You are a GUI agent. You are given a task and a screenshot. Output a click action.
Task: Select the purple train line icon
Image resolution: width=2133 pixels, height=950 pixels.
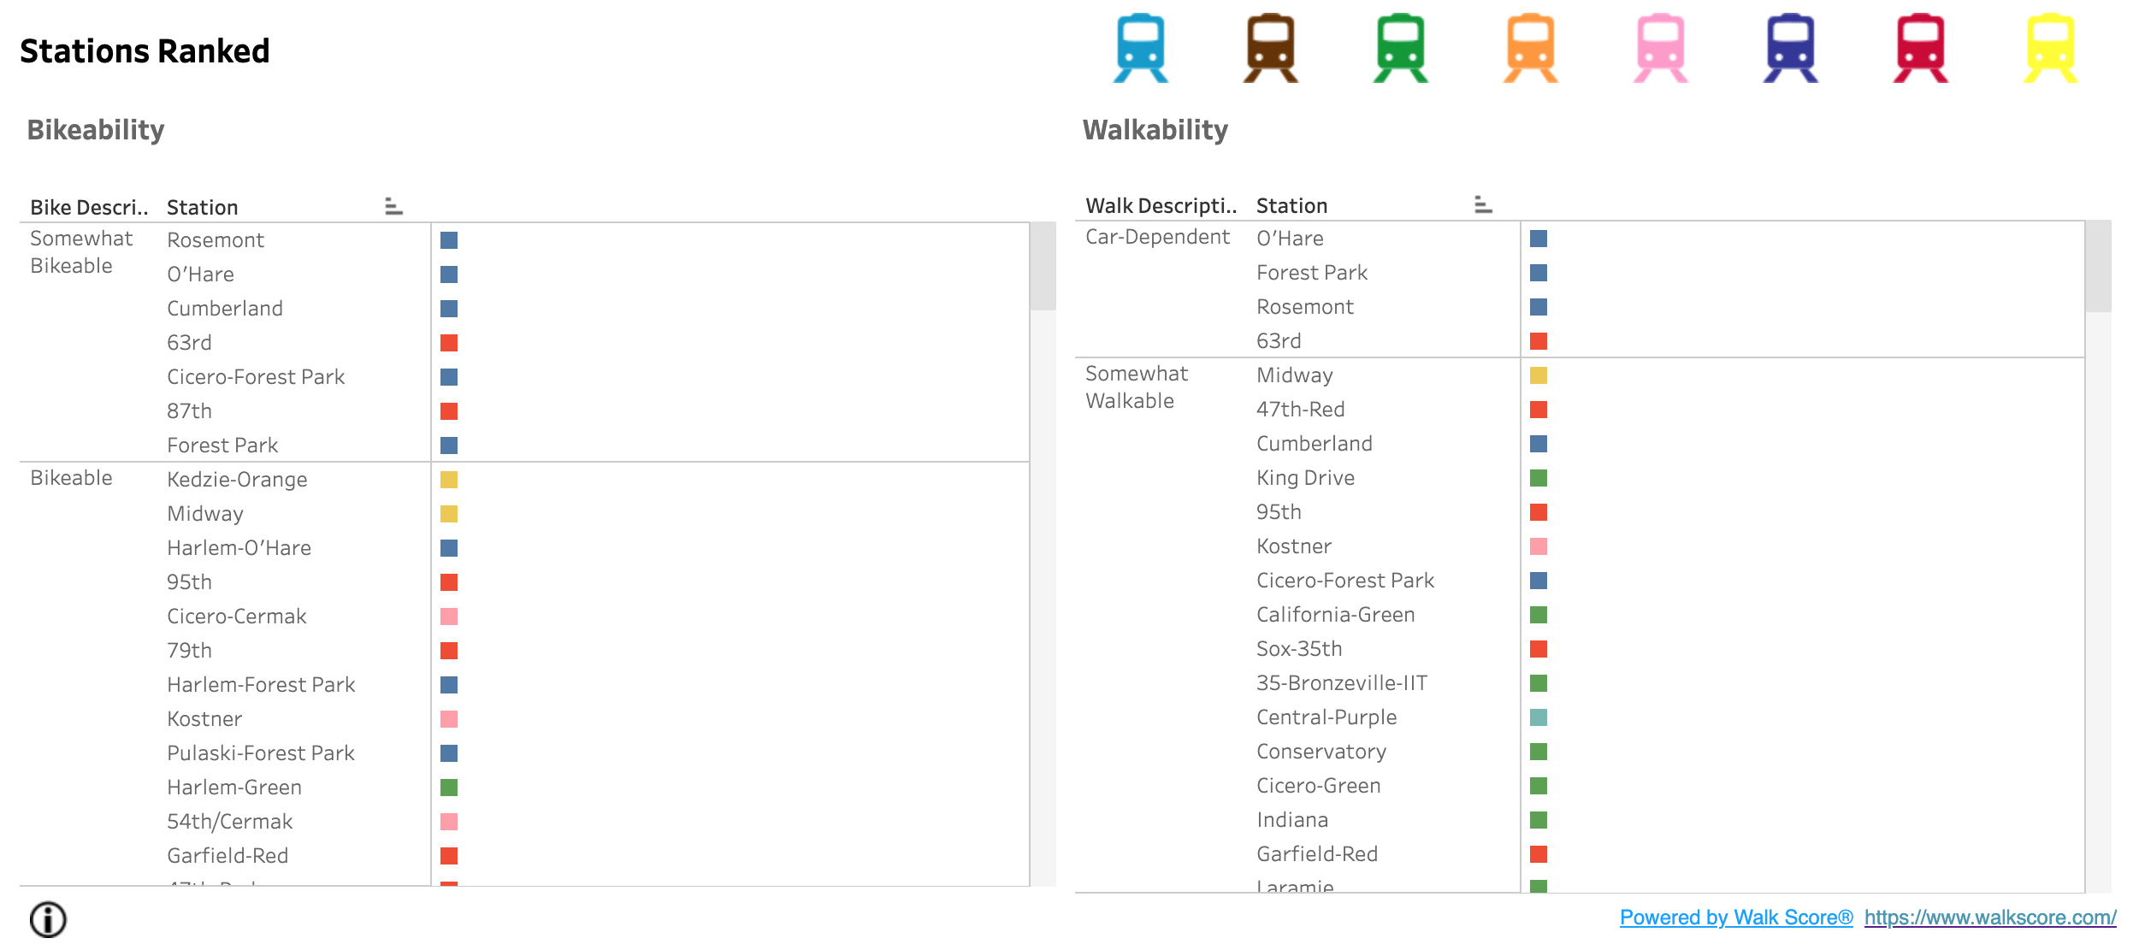click(x=1791, y=48)
